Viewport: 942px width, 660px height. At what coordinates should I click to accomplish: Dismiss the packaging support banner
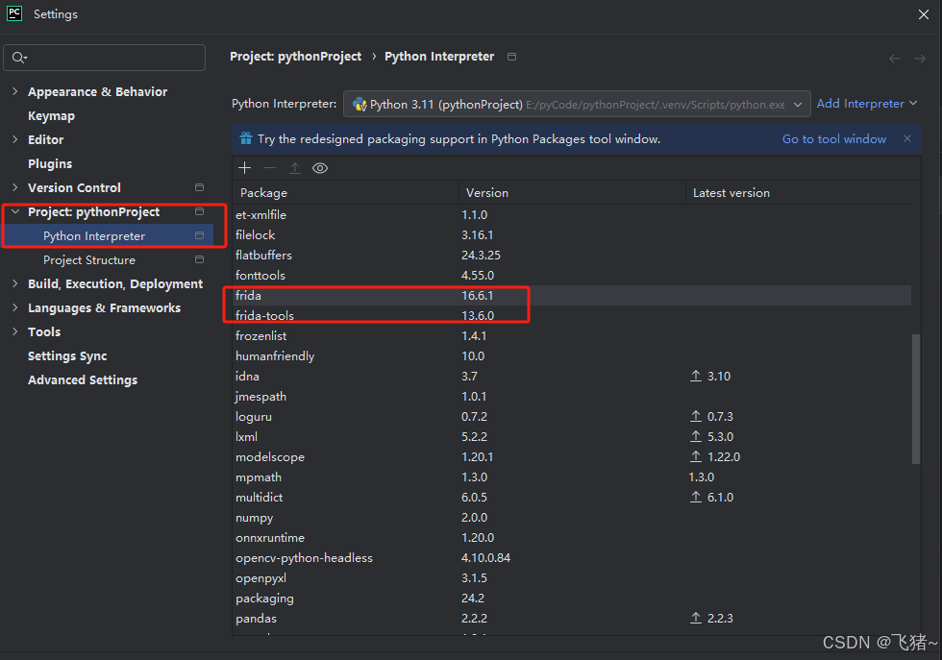(907, 138)
